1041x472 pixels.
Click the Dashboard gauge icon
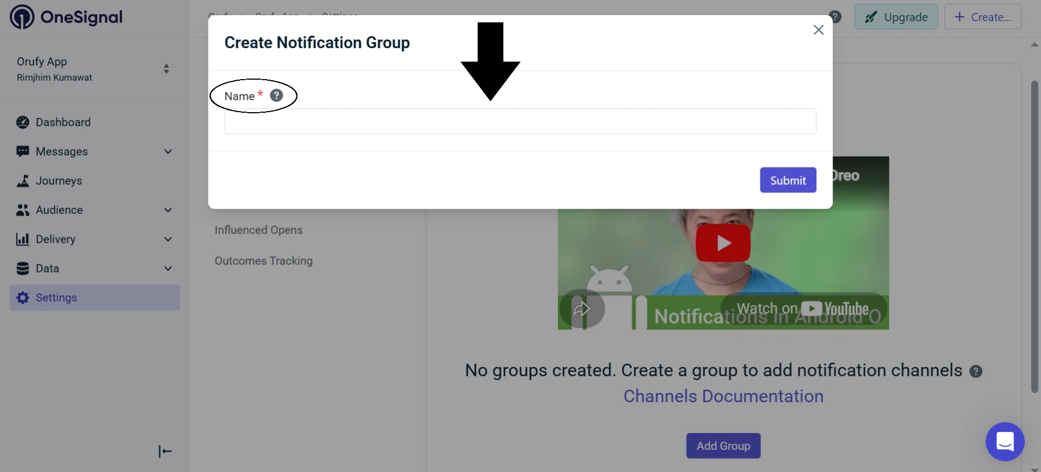23,122
